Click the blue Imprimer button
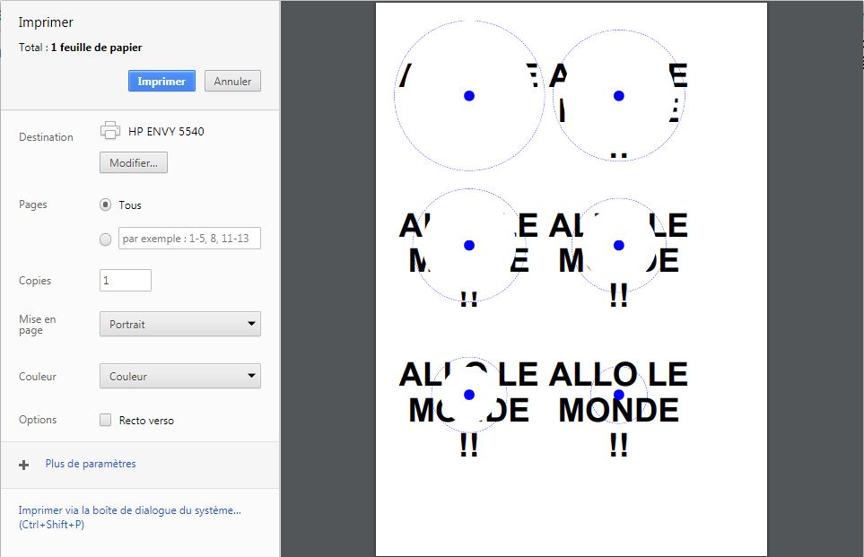 (161, 81)
